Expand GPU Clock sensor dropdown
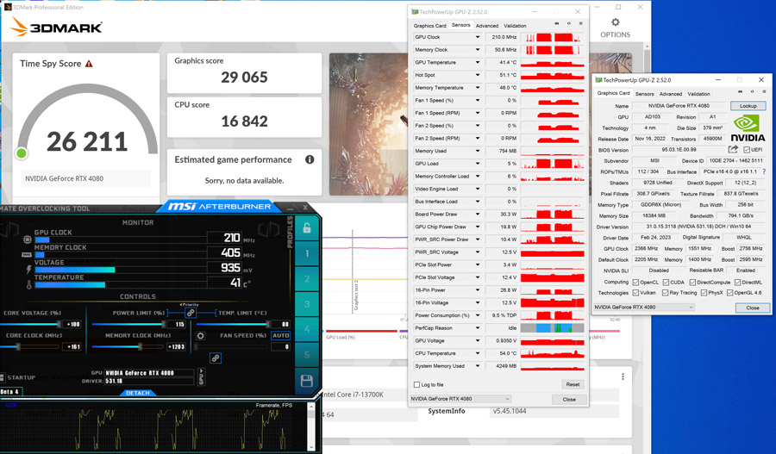The image size is (776, 454). (478, 37)
